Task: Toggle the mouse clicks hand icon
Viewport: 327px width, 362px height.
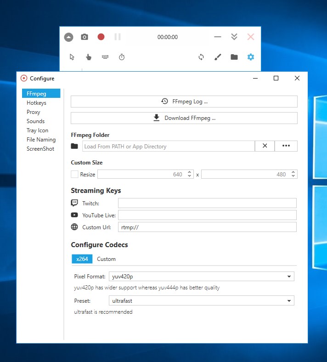Action: [x=89, y=57]
